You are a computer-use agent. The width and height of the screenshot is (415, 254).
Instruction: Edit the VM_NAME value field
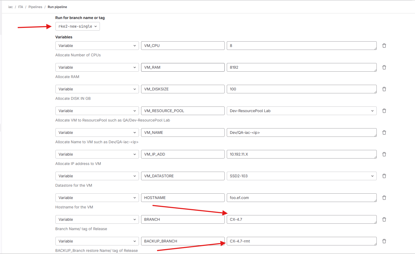(301, 132)
